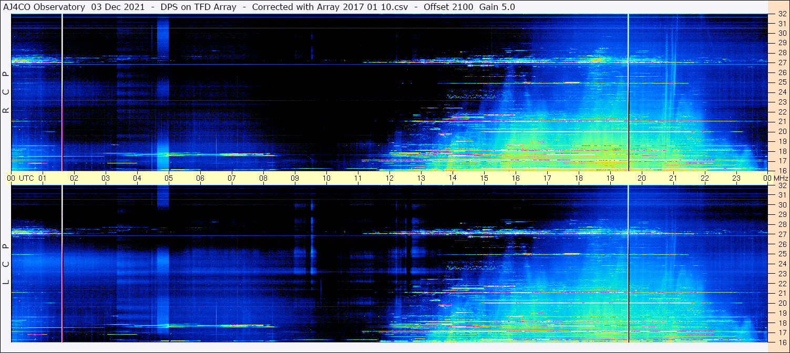Select hour 04 on the time axis
Image resolution: width=790 pixels, height=353 pixels.
click(137, 178)
